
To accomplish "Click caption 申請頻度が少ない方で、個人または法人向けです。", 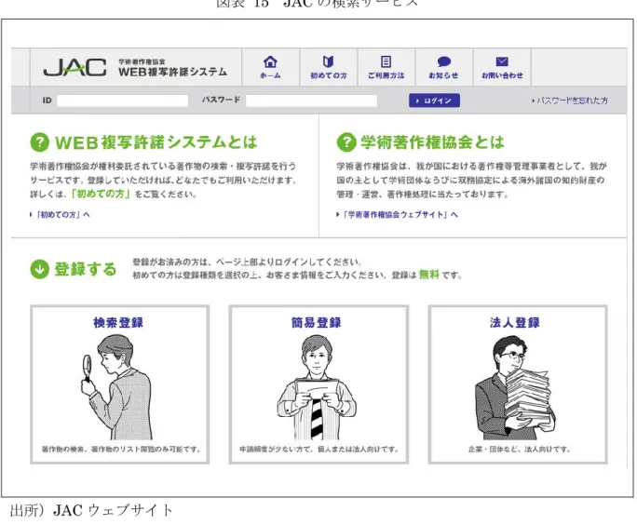I will pyautogui.click(x=319, y=449).
